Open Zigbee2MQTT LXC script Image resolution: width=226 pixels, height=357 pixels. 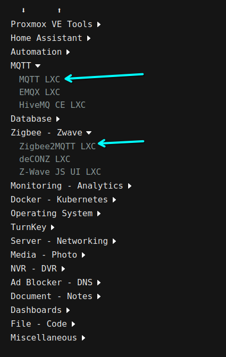pyautogui.click(x=57, y=146)
